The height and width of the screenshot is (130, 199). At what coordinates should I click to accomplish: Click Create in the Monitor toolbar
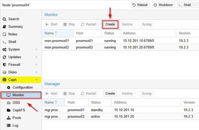[x=110, y=24]
